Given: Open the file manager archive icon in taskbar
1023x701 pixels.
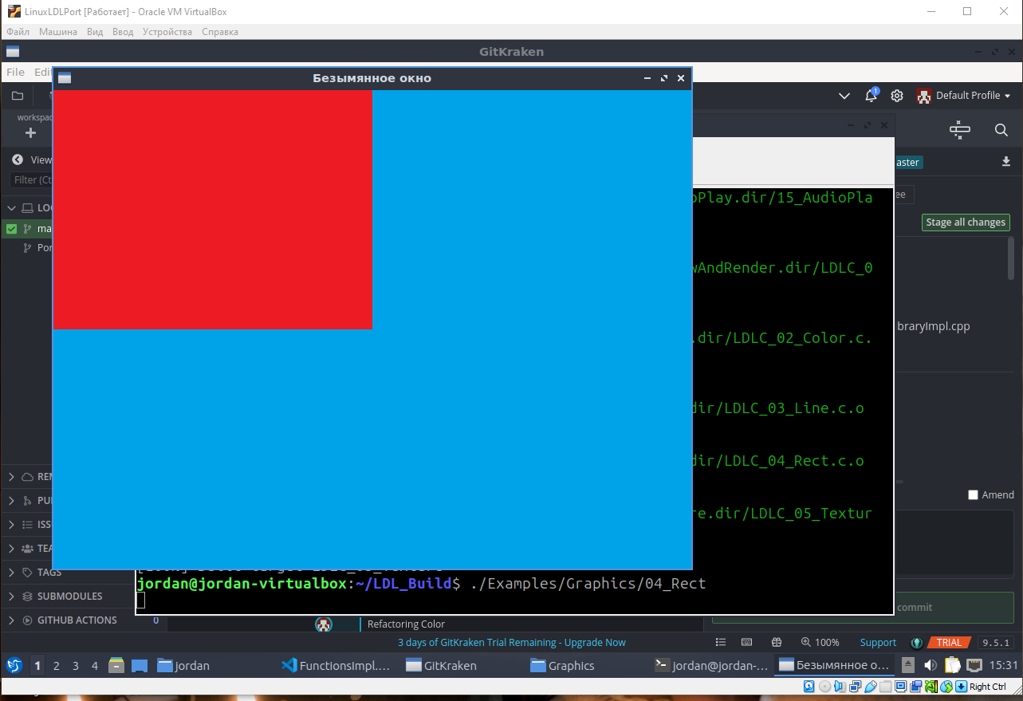Looking at the screenshot, I should (117, 665).
